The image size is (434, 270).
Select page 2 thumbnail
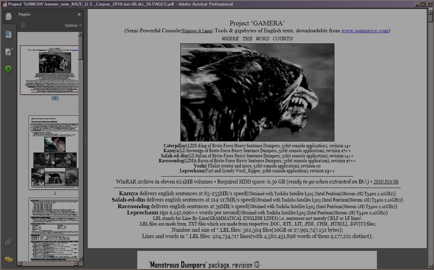[x=53, y=153]
